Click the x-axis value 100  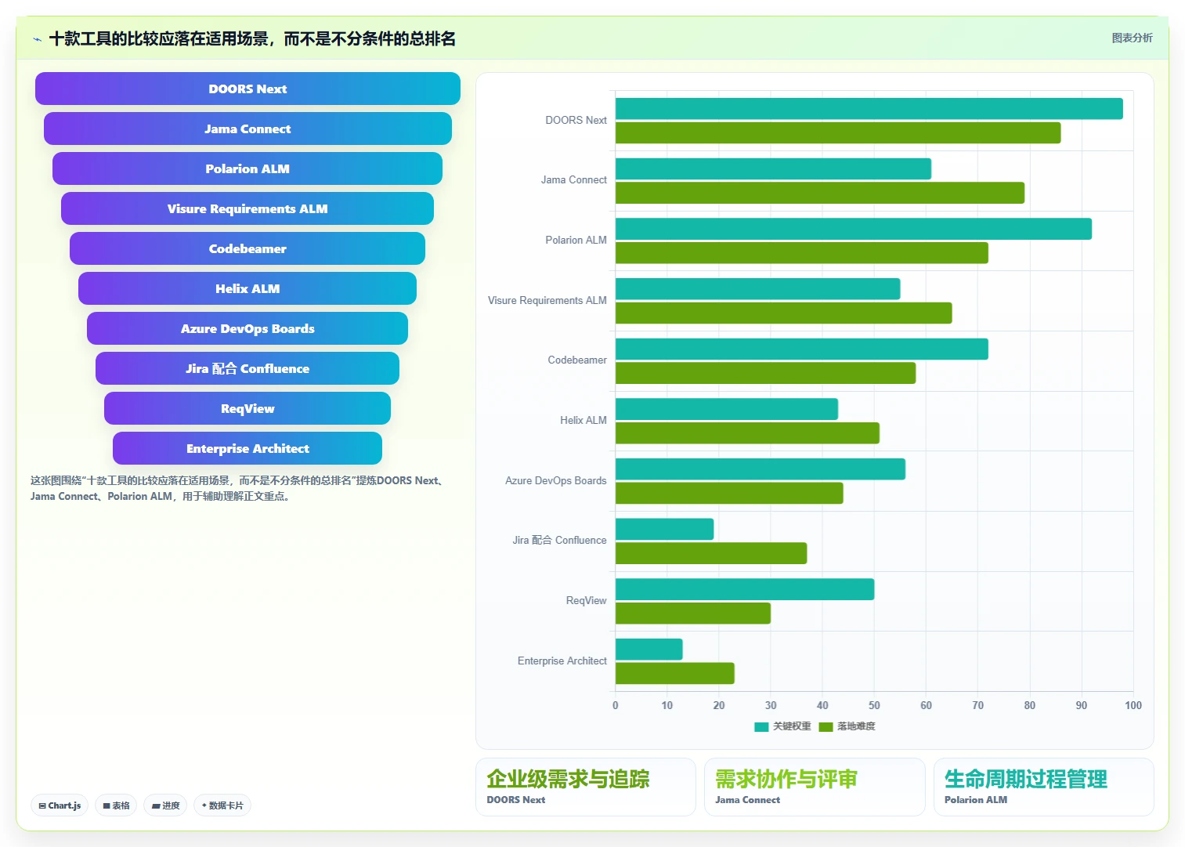[1133, 705]
